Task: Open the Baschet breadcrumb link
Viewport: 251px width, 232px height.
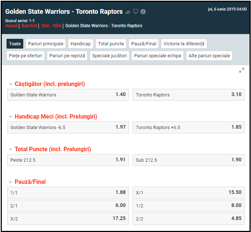Action: pyautogui.click(x=29, y=26)
